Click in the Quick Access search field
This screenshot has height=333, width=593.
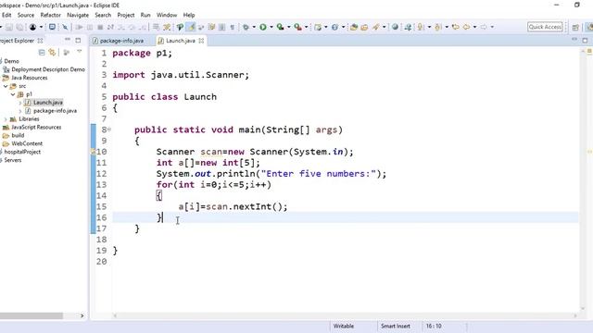(545, 27)
